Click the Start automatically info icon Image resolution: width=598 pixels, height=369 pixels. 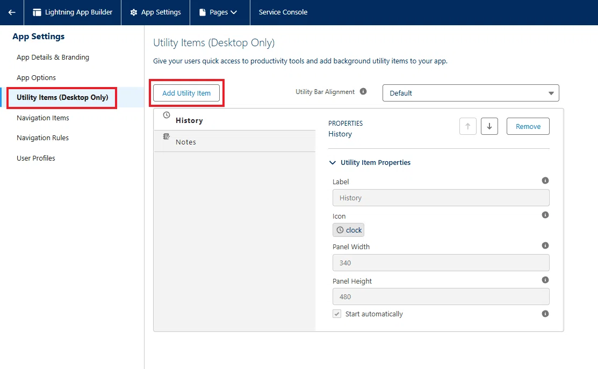[545, 314]
